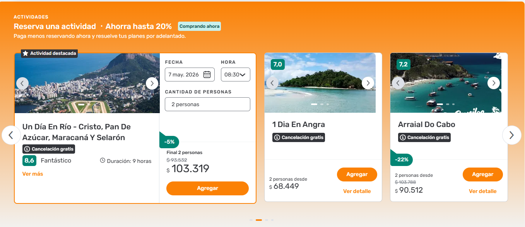Show previous photo of Río tour
The width and height of the screenshot is (525, 227).
tap(22, 83)
